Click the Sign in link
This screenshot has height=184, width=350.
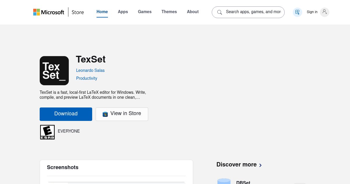click(x=312, y=12)
